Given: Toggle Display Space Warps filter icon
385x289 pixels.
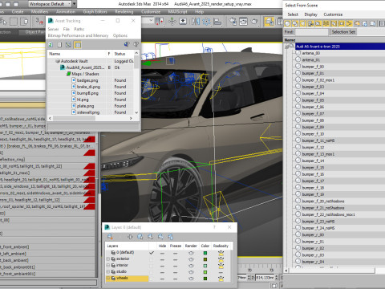Looking at the screenshot, I should tap(326, 23).
